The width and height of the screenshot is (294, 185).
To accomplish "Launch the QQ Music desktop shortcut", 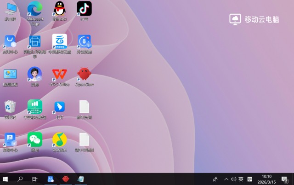I will click(x=59, y=139).
